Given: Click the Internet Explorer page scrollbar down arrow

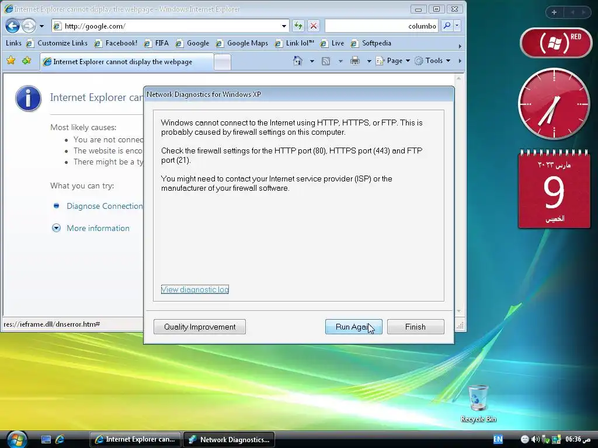Looking at the screenshot, I should (x=459, y=311).
